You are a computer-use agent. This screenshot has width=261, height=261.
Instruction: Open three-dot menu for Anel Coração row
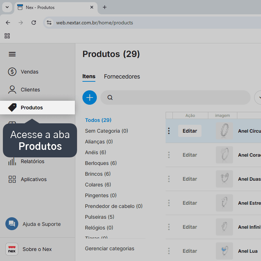tap(169, 155)
